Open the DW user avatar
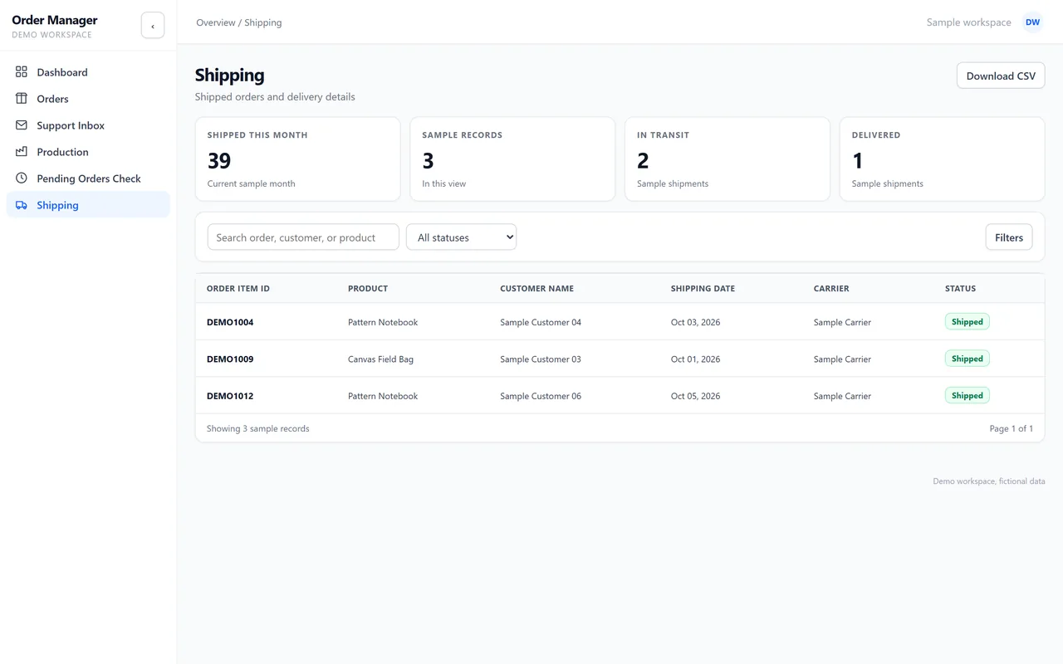The image size is (1063, 664). click(1032, 22)
